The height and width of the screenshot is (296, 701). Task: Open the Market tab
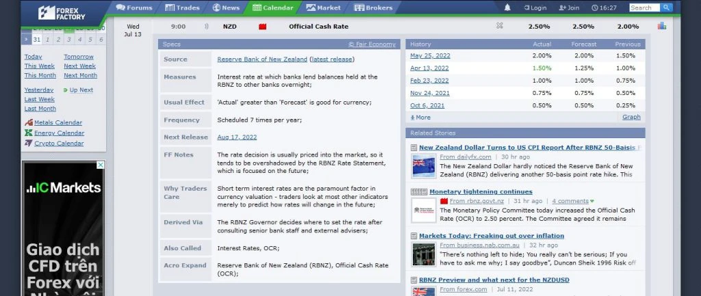click(323, 8)
